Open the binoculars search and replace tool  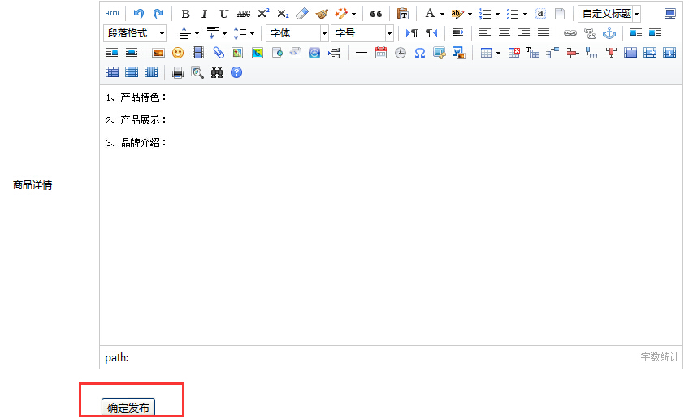click(217, 72)
